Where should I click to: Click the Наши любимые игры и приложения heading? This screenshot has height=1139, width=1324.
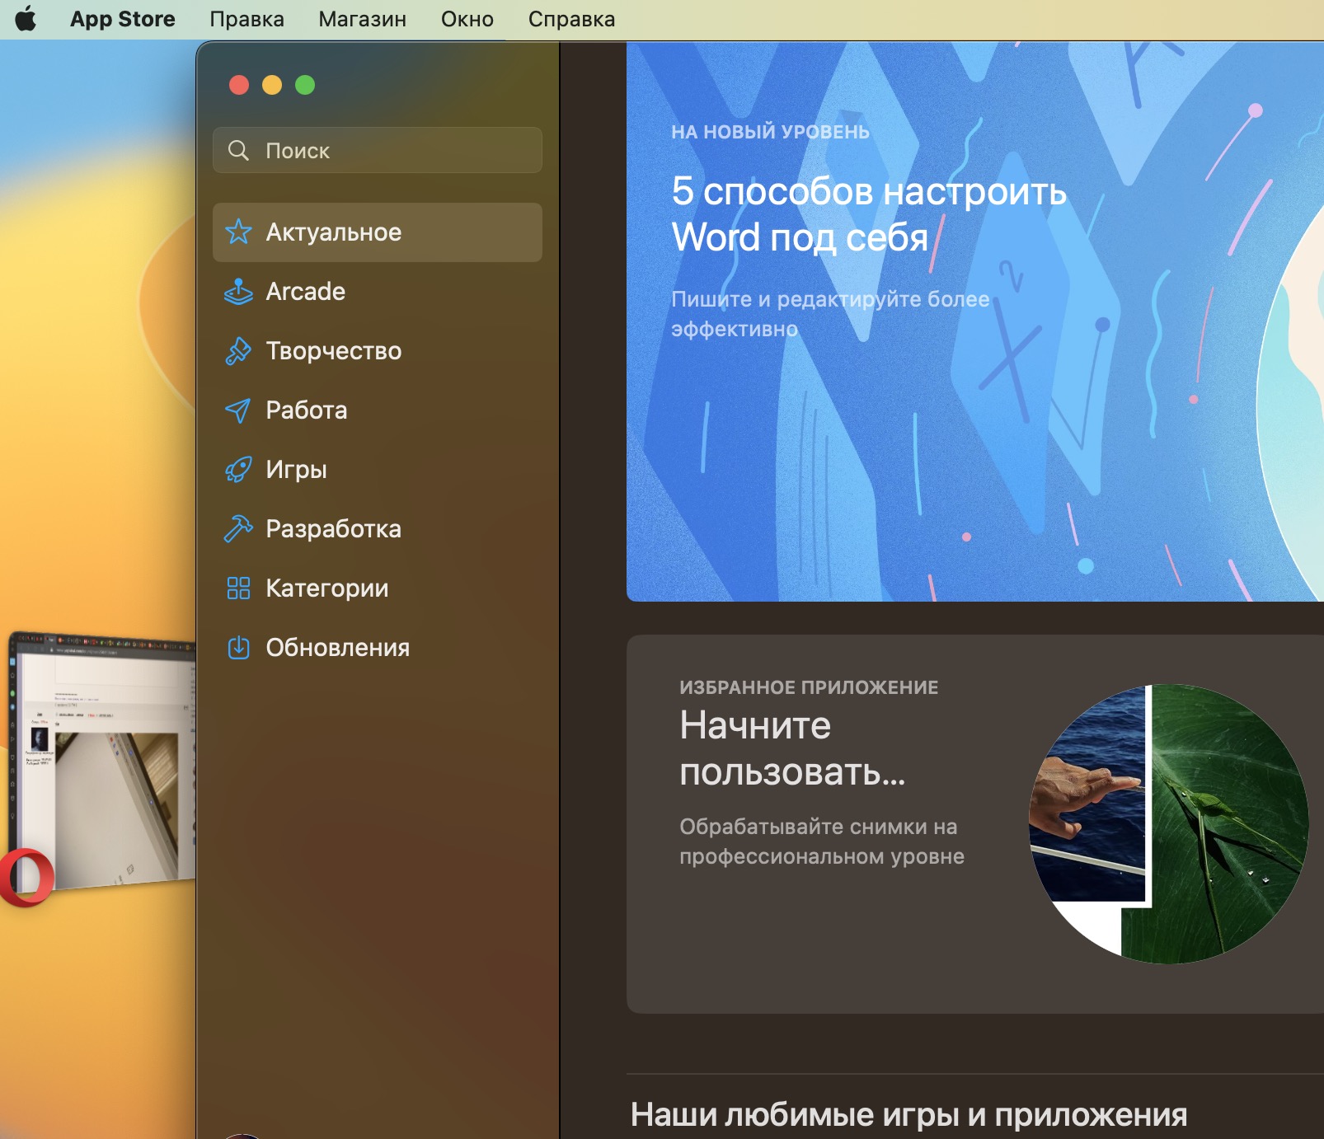(x=908, y=1114)
